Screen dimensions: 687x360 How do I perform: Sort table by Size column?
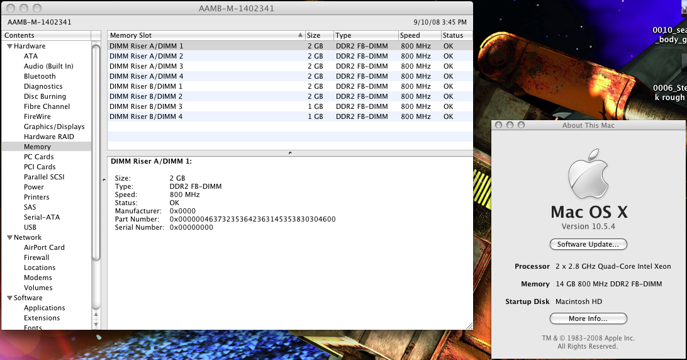click(319, 35)
